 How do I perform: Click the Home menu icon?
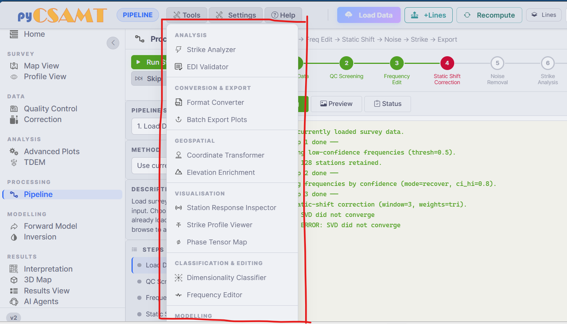(x=14, y=34)
